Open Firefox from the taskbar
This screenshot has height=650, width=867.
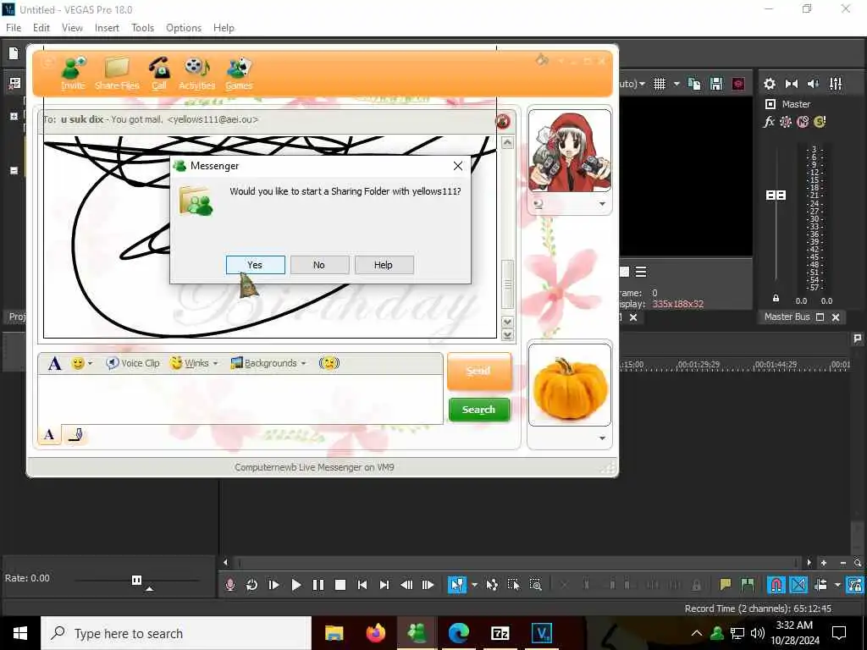[x=375, y=633]
